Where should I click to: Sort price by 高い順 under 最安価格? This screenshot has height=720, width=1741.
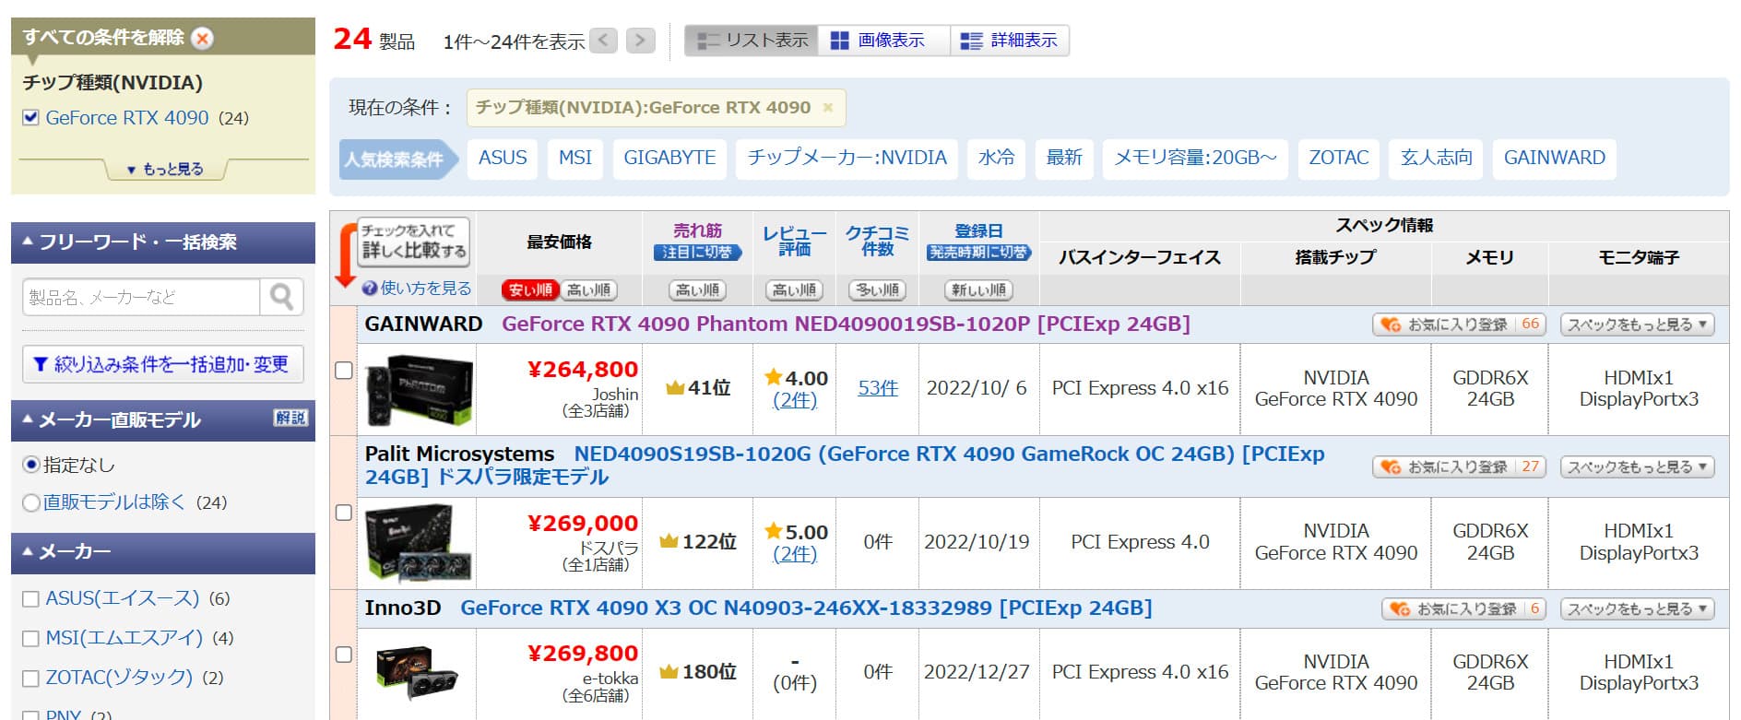pyautogui.click(x=588, y=290)
